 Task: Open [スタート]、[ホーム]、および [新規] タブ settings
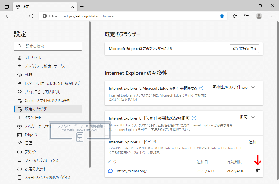[x=48, y=83]
